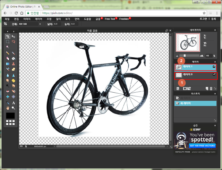Open the 이미지 menu
Screen dimensions: 222x170
[x=27, y=19]
